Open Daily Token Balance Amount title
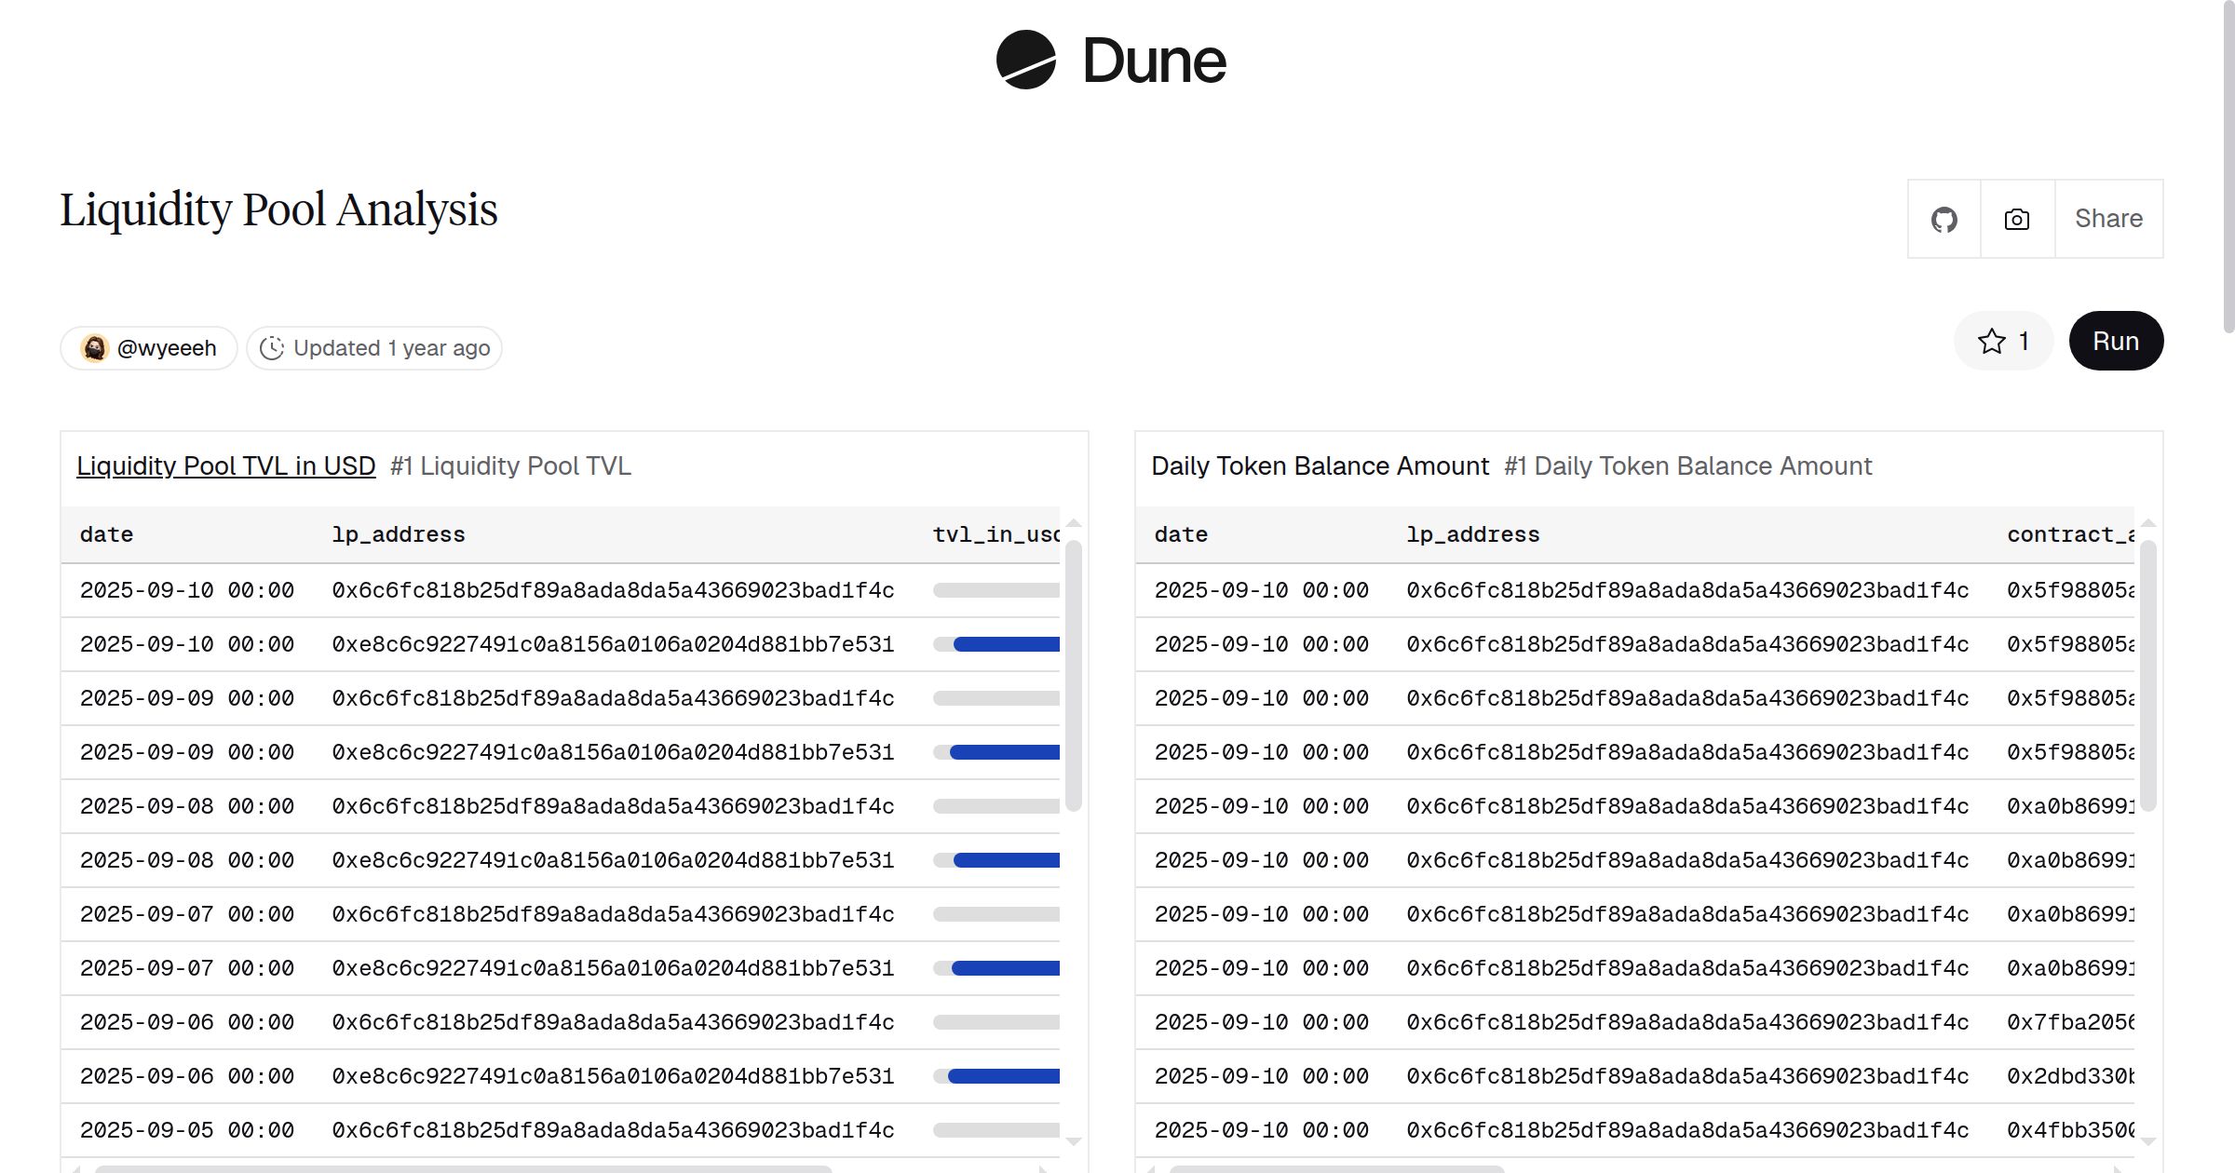The height and width of the screenshot is (1173, 2235). click(1320, 465)
